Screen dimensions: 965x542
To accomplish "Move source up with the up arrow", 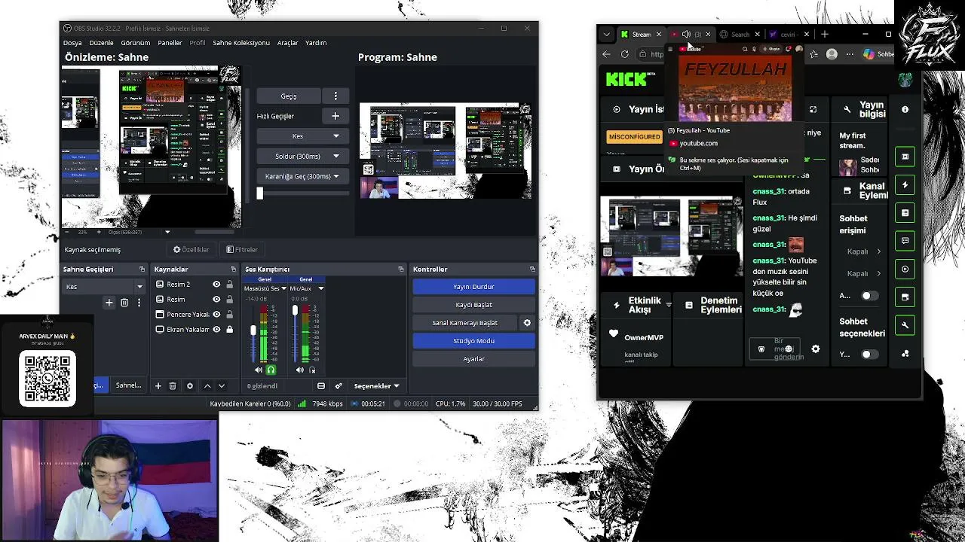I will coord(207,386).
